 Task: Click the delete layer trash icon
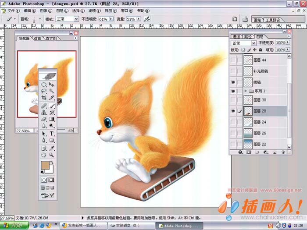pos(283,152)
